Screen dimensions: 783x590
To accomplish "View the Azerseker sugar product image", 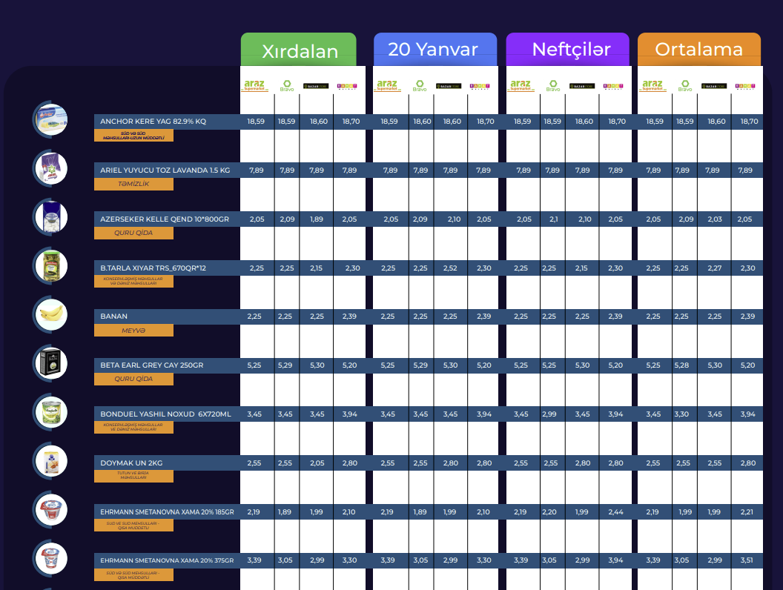I will tap(50, 217).
